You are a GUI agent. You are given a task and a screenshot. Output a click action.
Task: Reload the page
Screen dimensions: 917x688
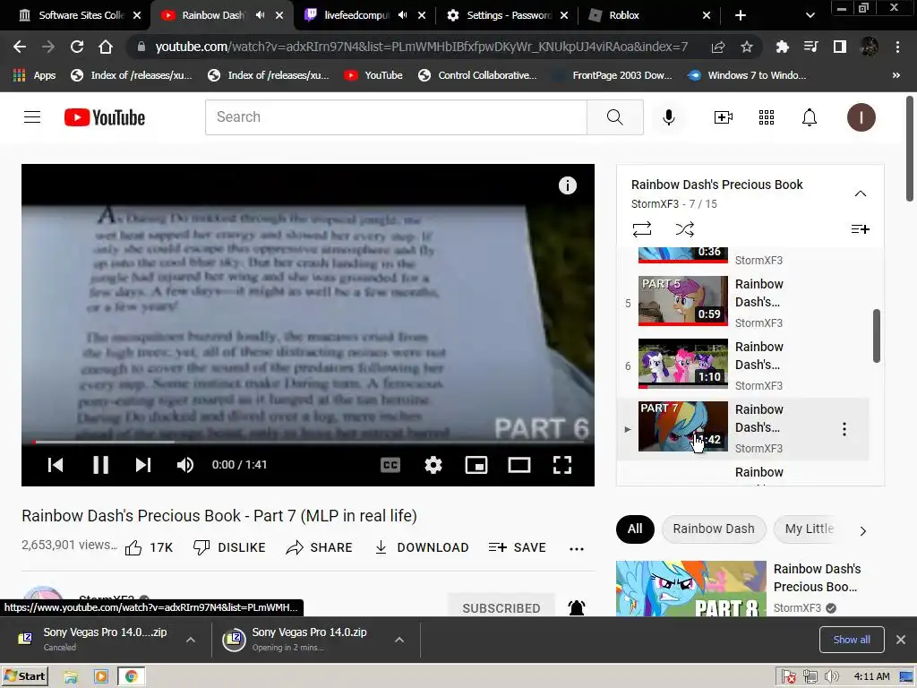click(77, 47)
